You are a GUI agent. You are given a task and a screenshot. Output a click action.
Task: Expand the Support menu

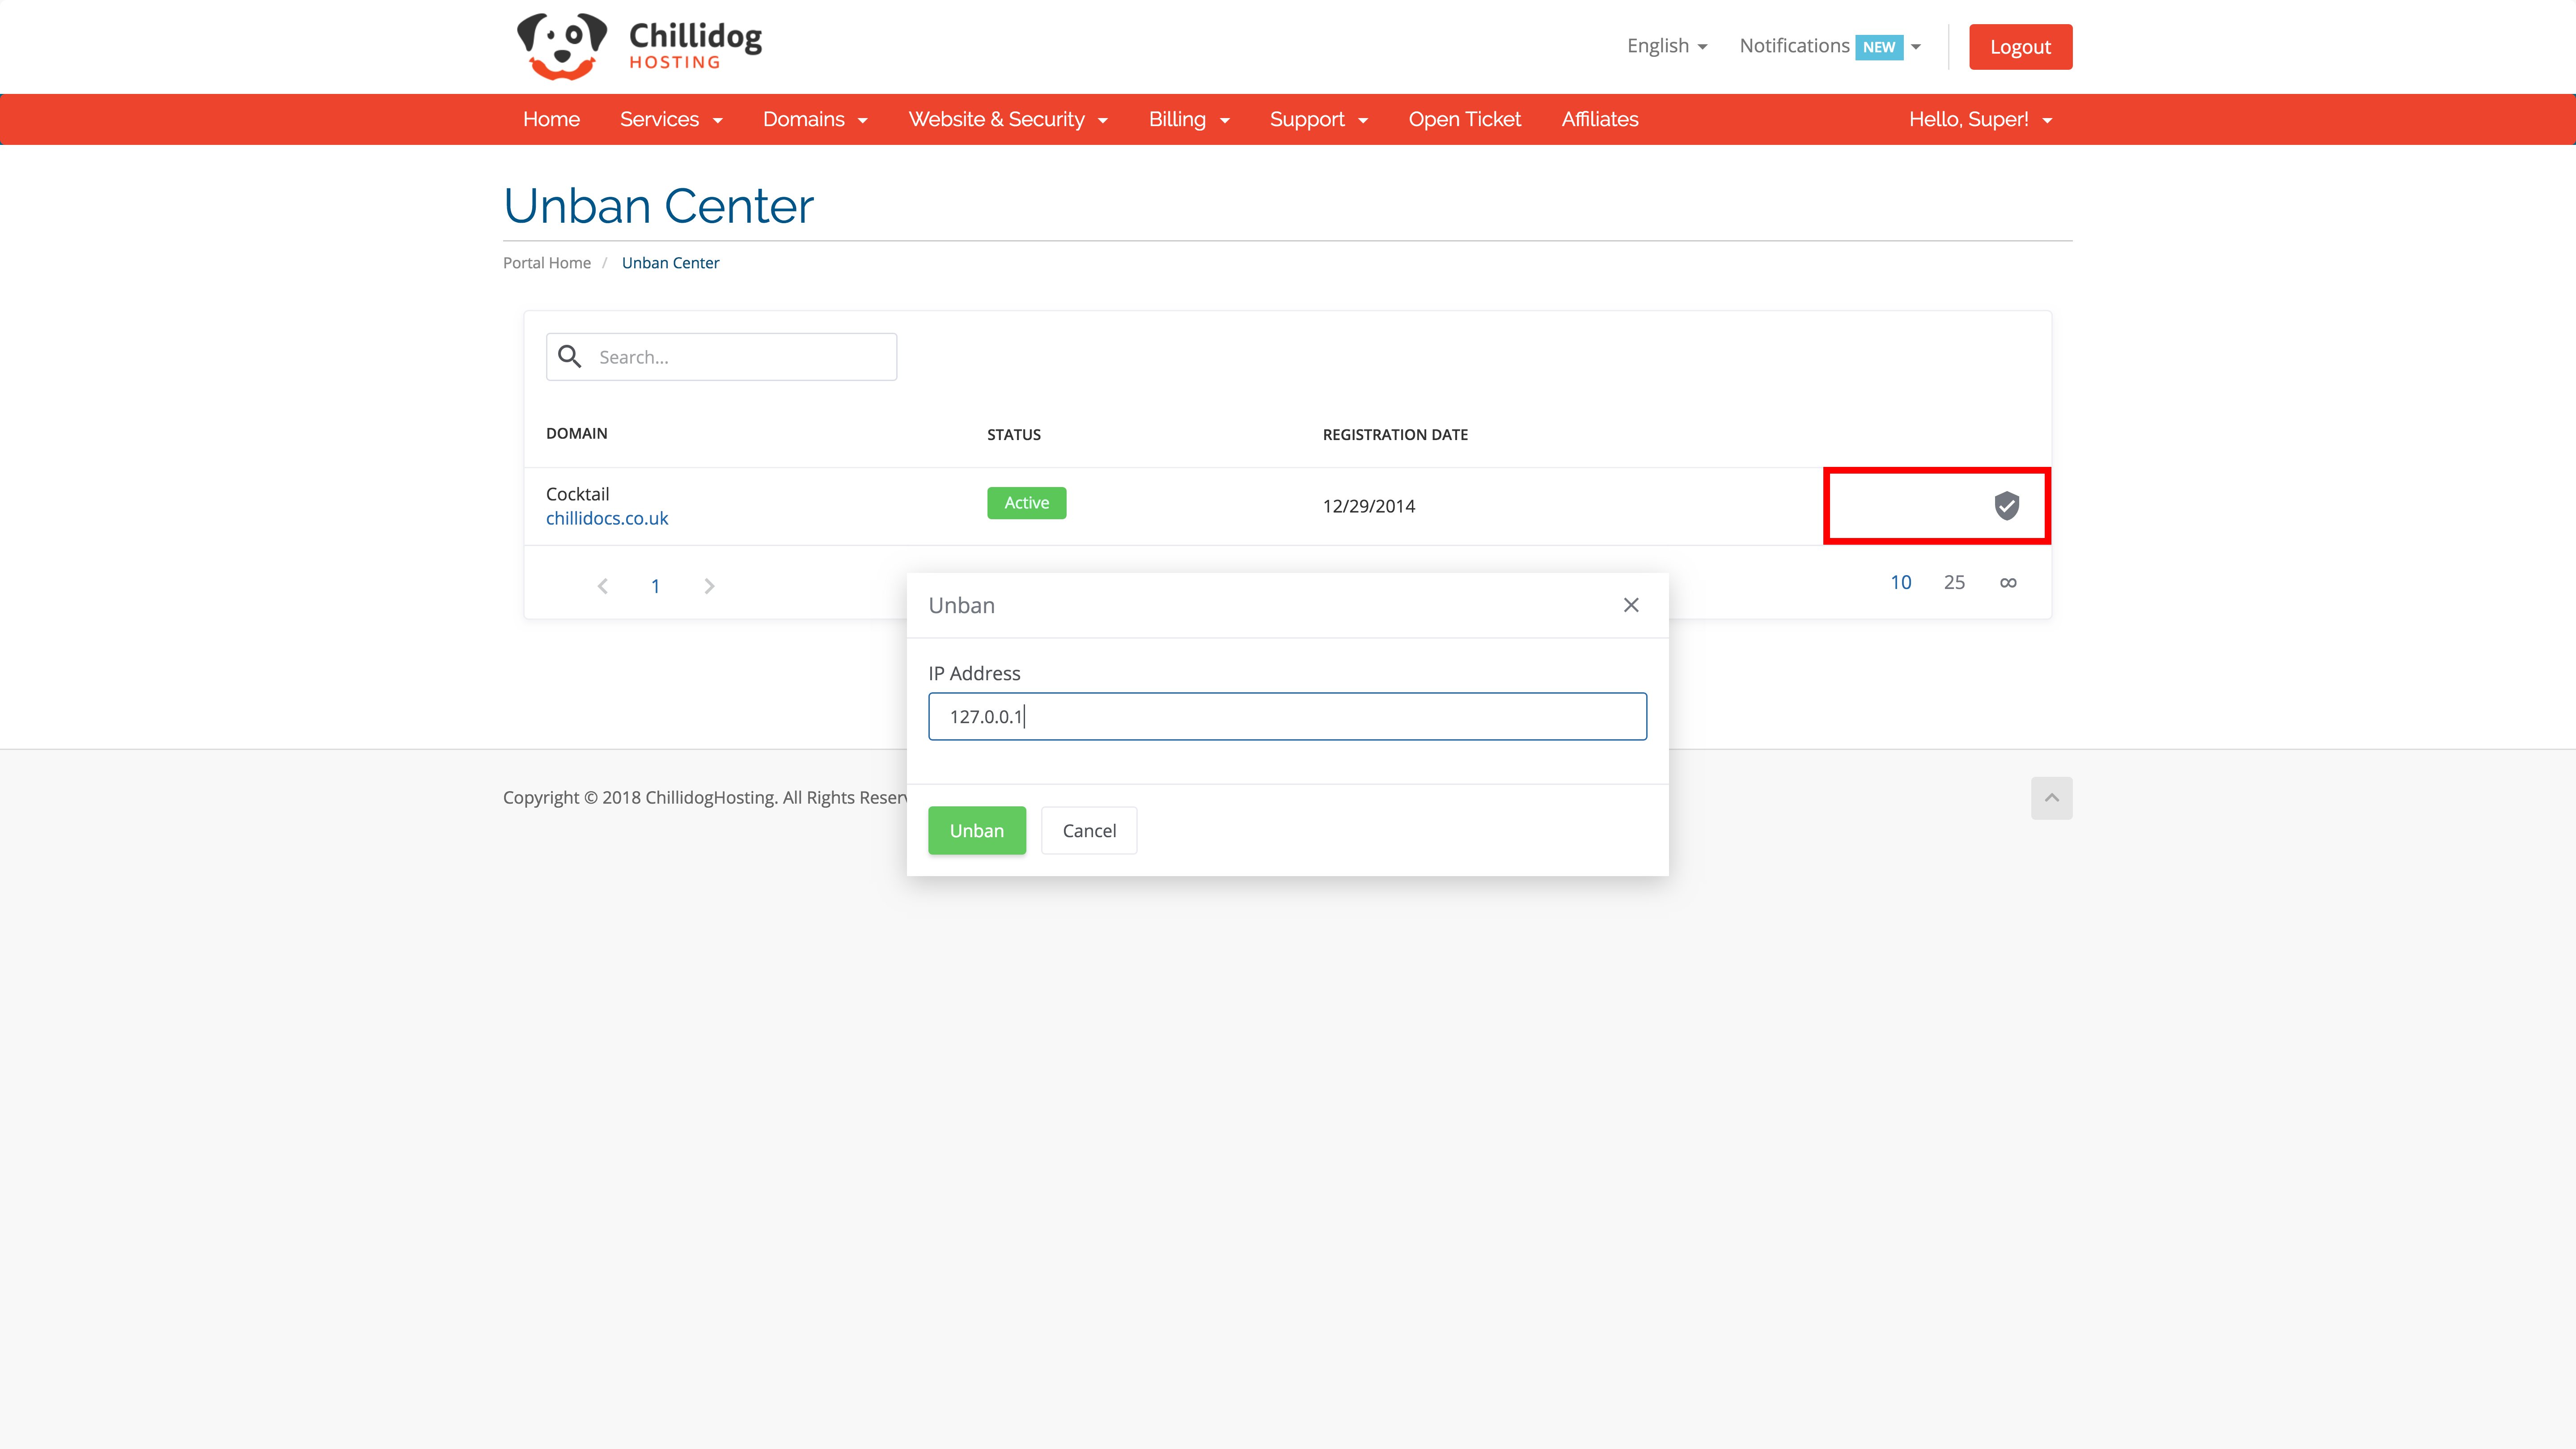(x=1318, y=119)
